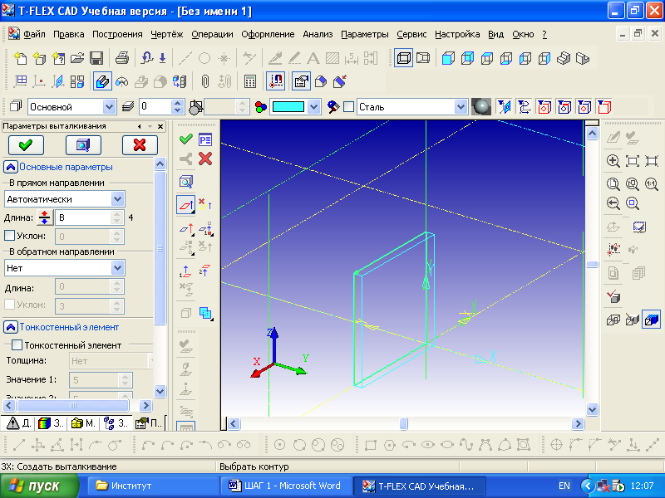The width and height of the screenshot is (665, 498).
Task: Switch to the Д. diagnostics tab
Action: [19, 422]
